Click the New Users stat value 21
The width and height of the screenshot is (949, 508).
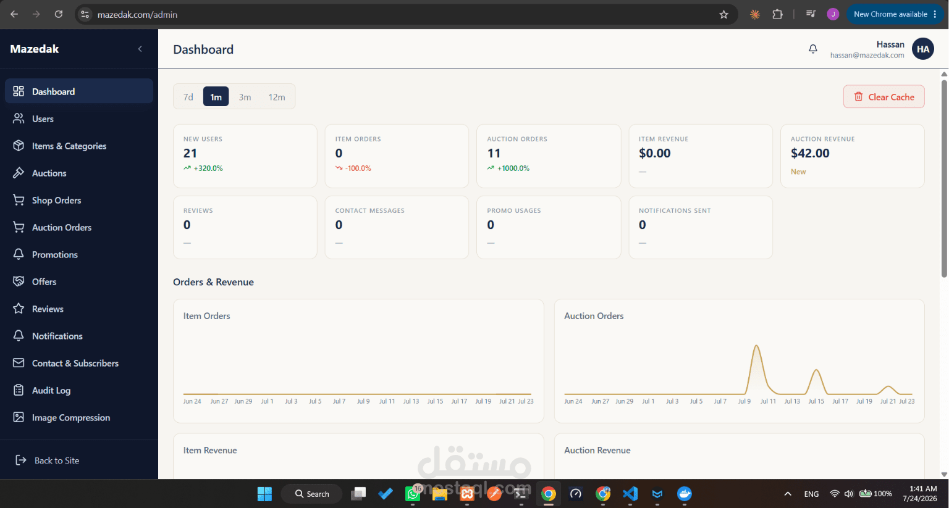[190, 153]
